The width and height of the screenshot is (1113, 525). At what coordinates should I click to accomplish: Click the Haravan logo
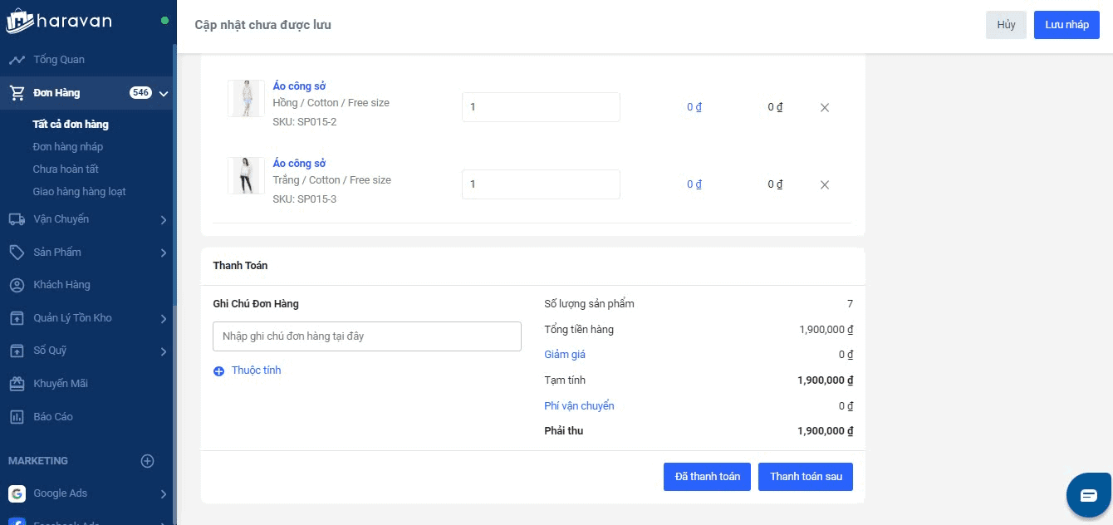(58, 21)
